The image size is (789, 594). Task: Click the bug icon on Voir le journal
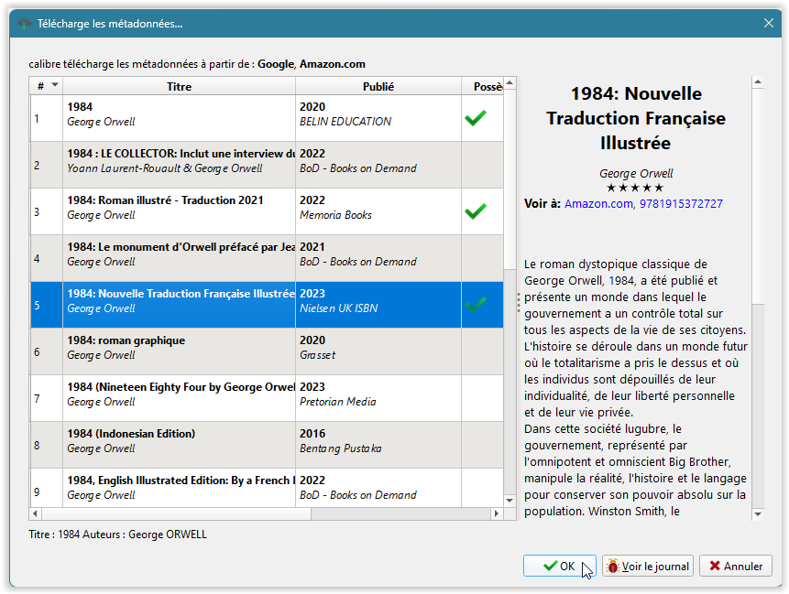[611, 567]
